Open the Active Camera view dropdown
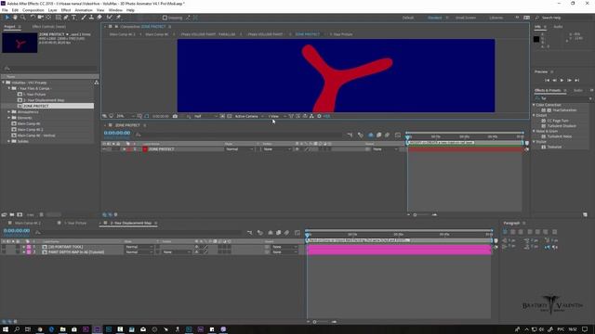 (x=248, y=116)
